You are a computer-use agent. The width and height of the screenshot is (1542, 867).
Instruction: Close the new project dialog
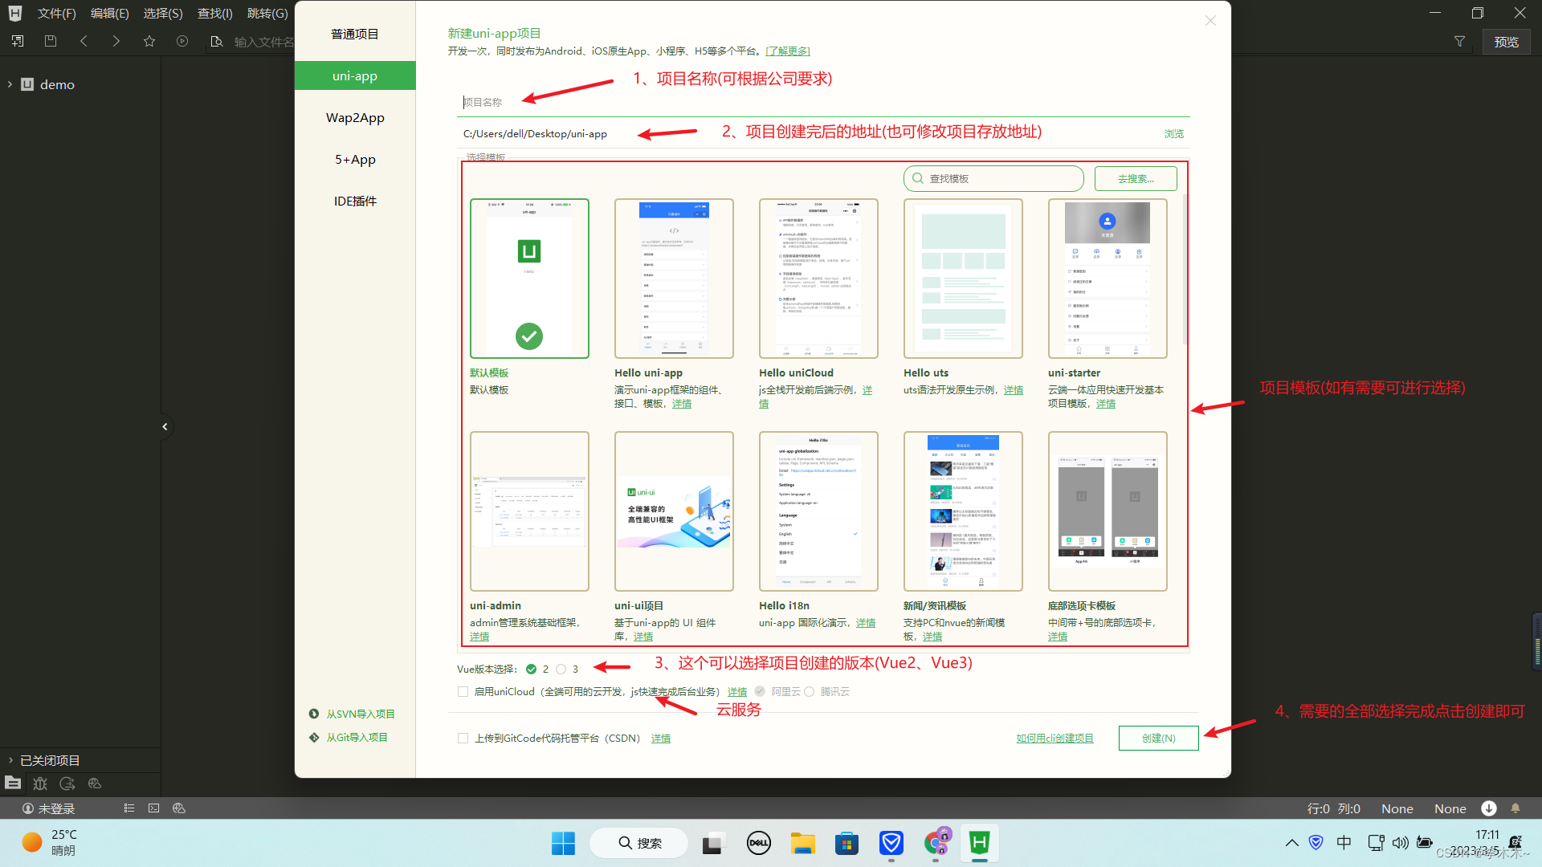tap(1210, 21)
